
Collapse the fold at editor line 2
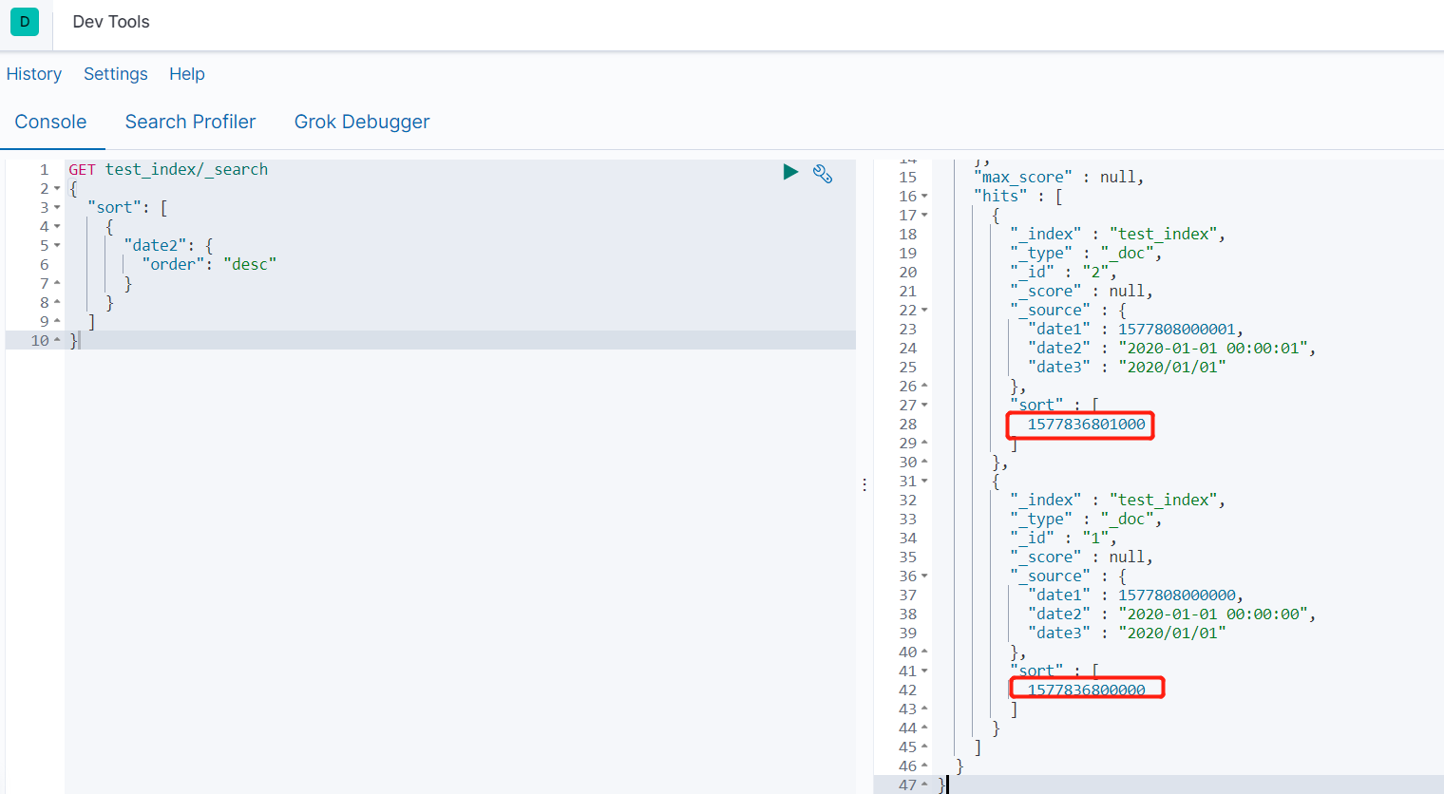57,189
